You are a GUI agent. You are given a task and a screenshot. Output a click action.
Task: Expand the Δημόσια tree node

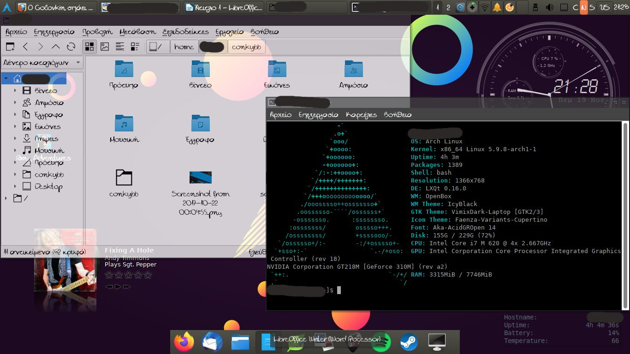[x=15, y=103]
